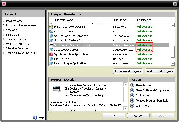Click the services.exe file name cell
This screenshot has width=179, height=122.
[x=121, y=36]
